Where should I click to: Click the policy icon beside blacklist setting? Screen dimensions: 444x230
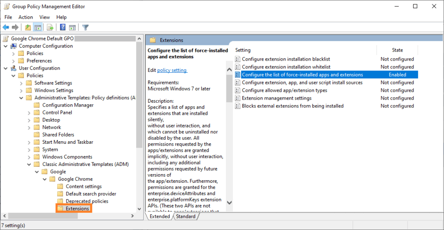238,59
